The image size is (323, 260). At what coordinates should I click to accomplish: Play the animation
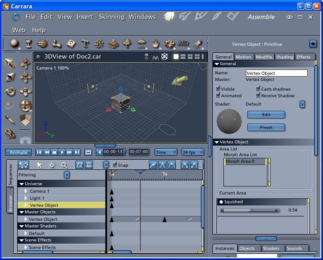point(62,152)
